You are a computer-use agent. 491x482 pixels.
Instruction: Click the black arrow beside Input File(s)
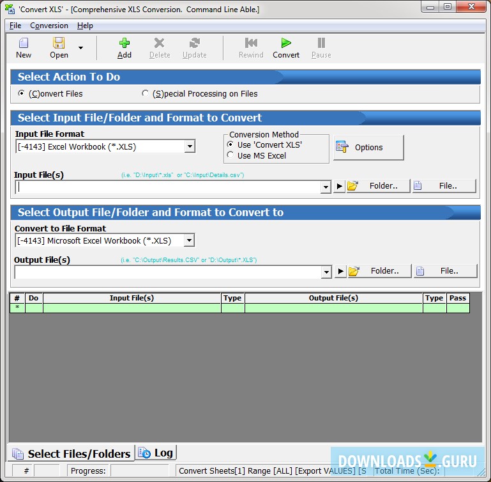[x=339, y=186]
